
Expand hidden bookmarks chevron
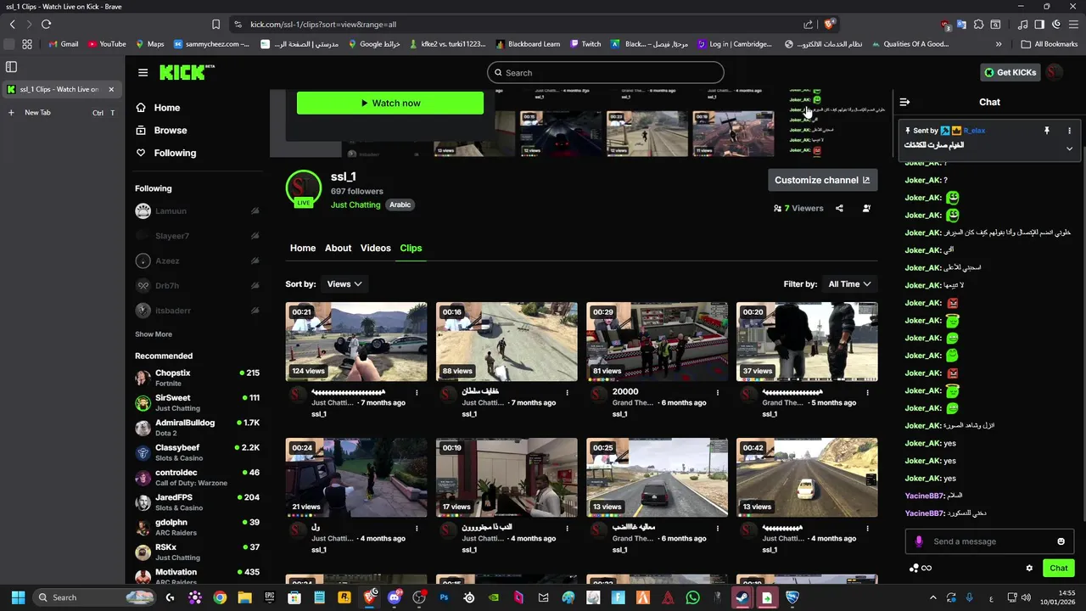pos(999,44)
